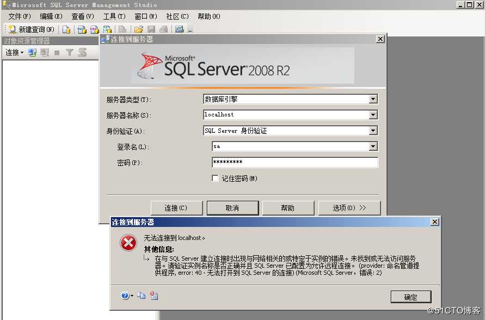
Task: Open the 查看(V) menu
Action: click(x=83, y=16)
